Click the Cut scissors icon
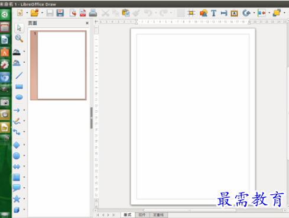This screenshot has height=218, width=289. (105, 13)
